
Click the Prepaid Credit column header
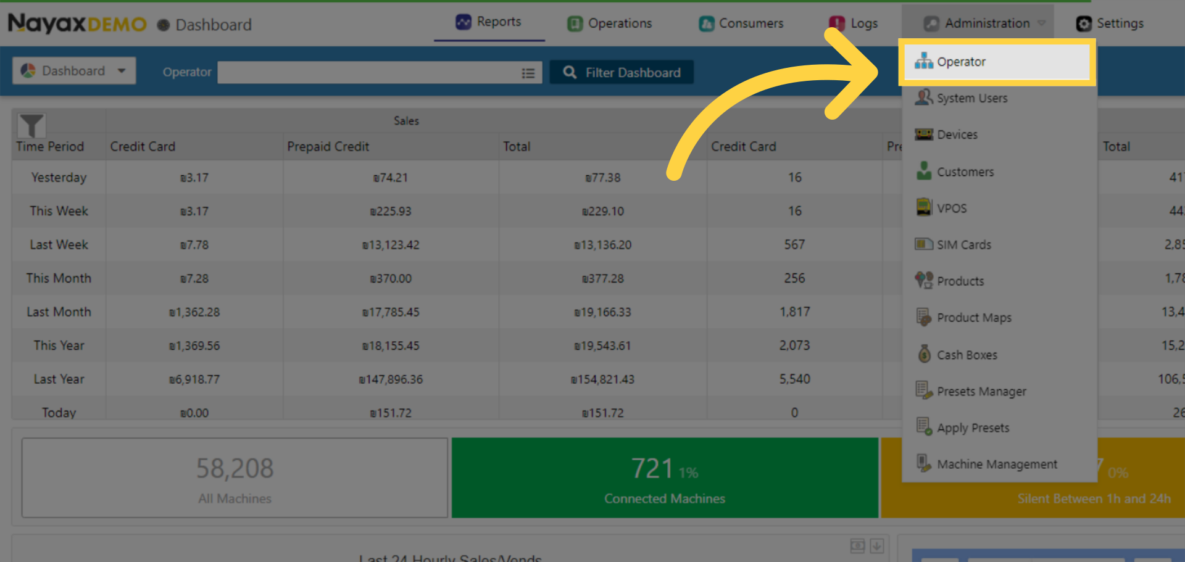tap(328, 147)
